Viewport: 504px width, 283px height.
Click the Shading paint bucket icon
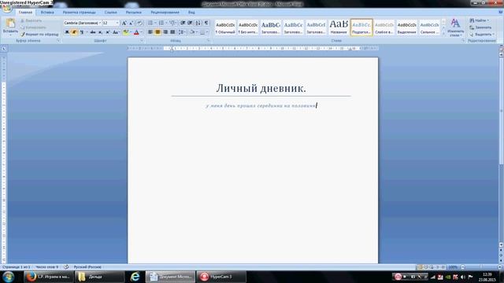[192, 32]
